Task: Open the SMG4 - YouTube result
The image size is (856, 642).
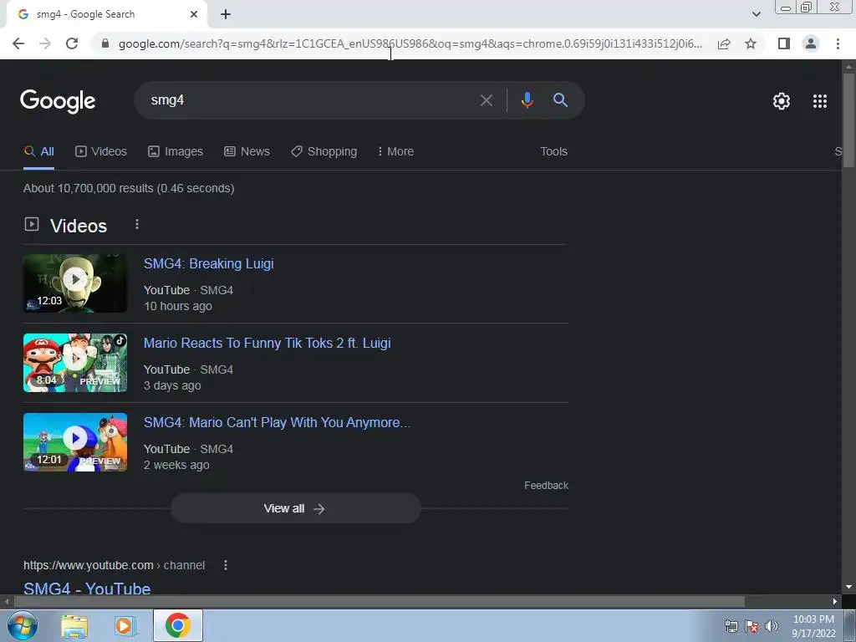Action: pyautogui.click(x=87, y=588)
